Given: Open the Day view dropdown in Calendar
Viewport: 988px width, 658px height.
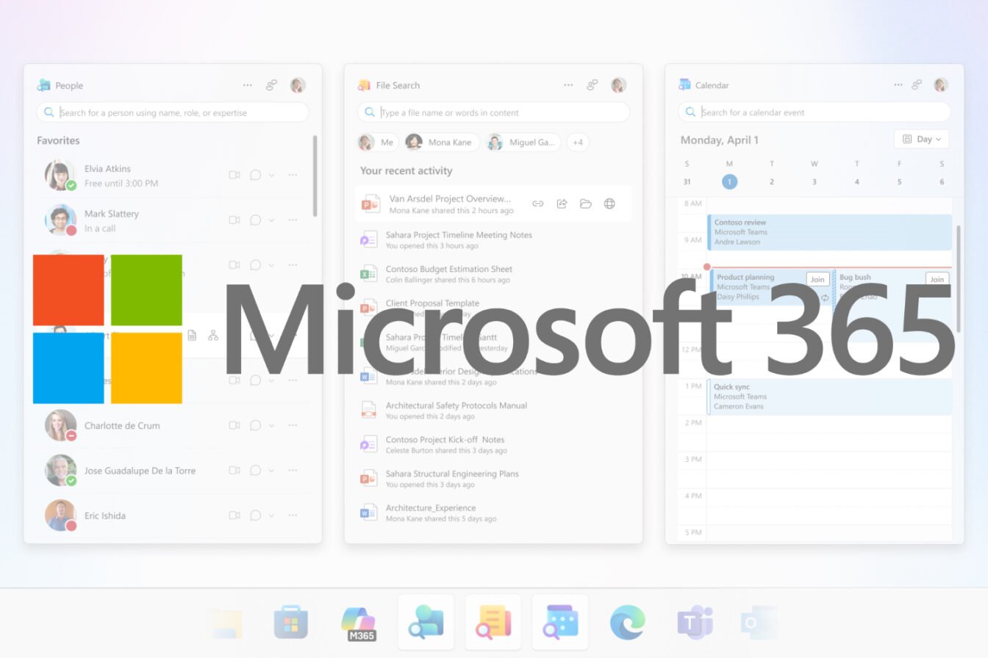Looking at the screenshot, I should (921, 139).
